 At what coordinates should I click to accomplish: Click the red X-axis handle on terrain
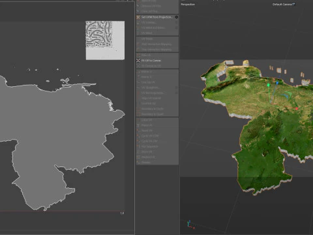(x=297, y=108)
